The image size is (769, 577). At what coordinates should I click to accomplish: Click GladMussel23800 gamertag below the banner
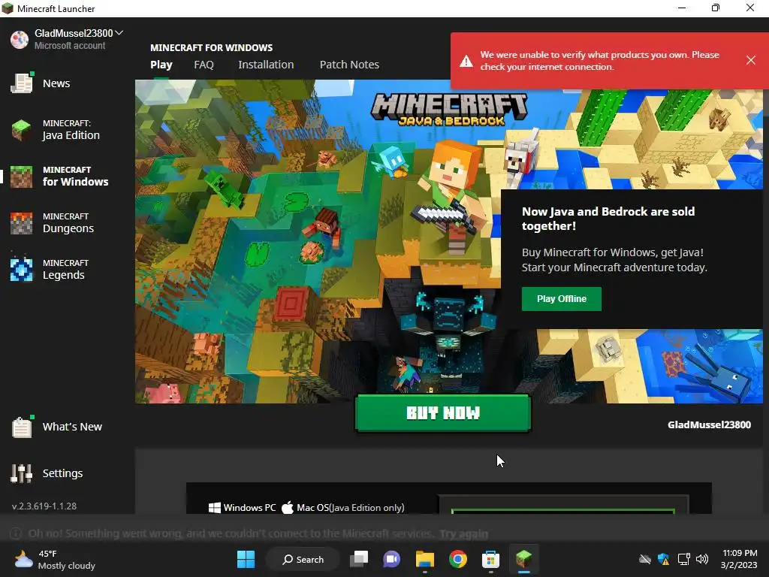[x=709, y=425]
